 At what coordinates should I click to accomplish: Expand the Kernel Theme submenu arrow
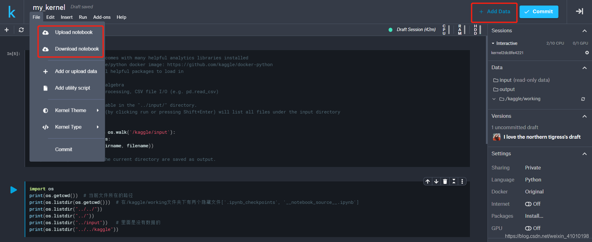98,110
